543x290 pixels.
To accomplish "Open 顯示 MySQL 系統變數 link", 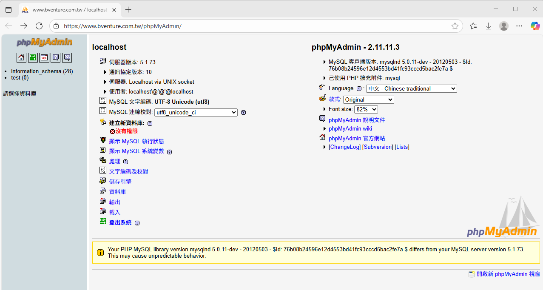I will 136,151.
